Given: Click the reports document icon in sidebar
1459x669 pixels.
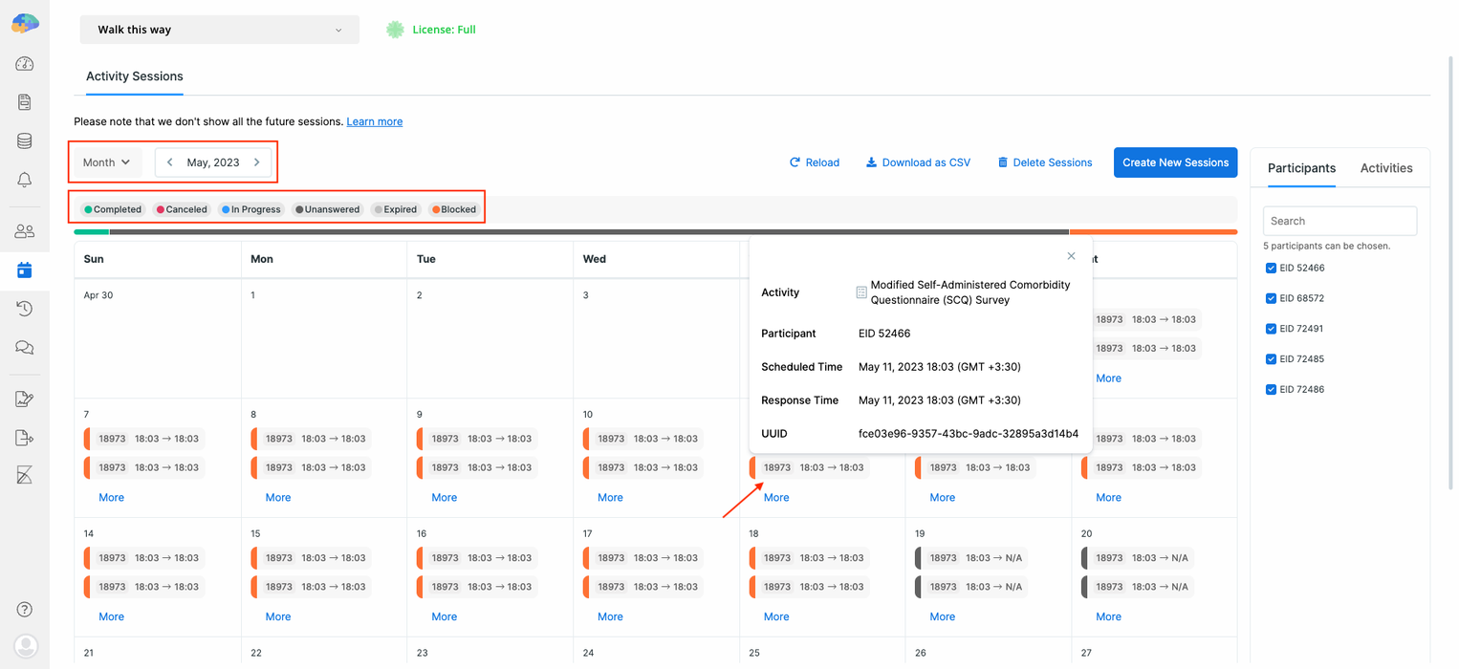Looking at the screenshot, I should click(x=25, y=102).
